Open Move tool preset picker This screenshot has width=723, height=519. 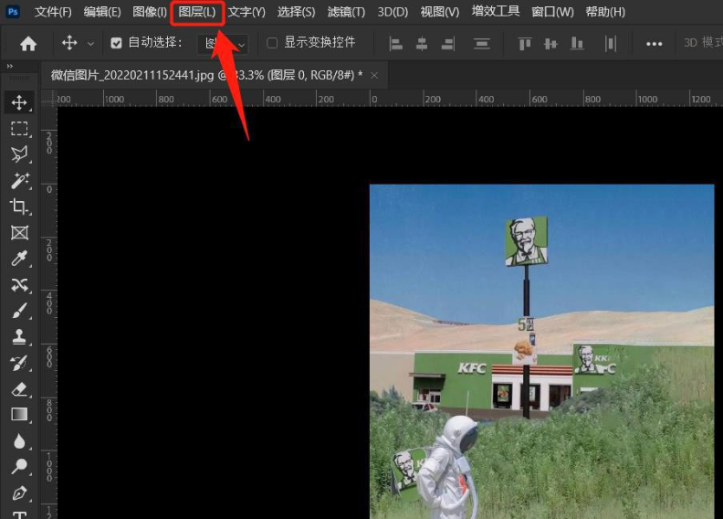point(91,44)
